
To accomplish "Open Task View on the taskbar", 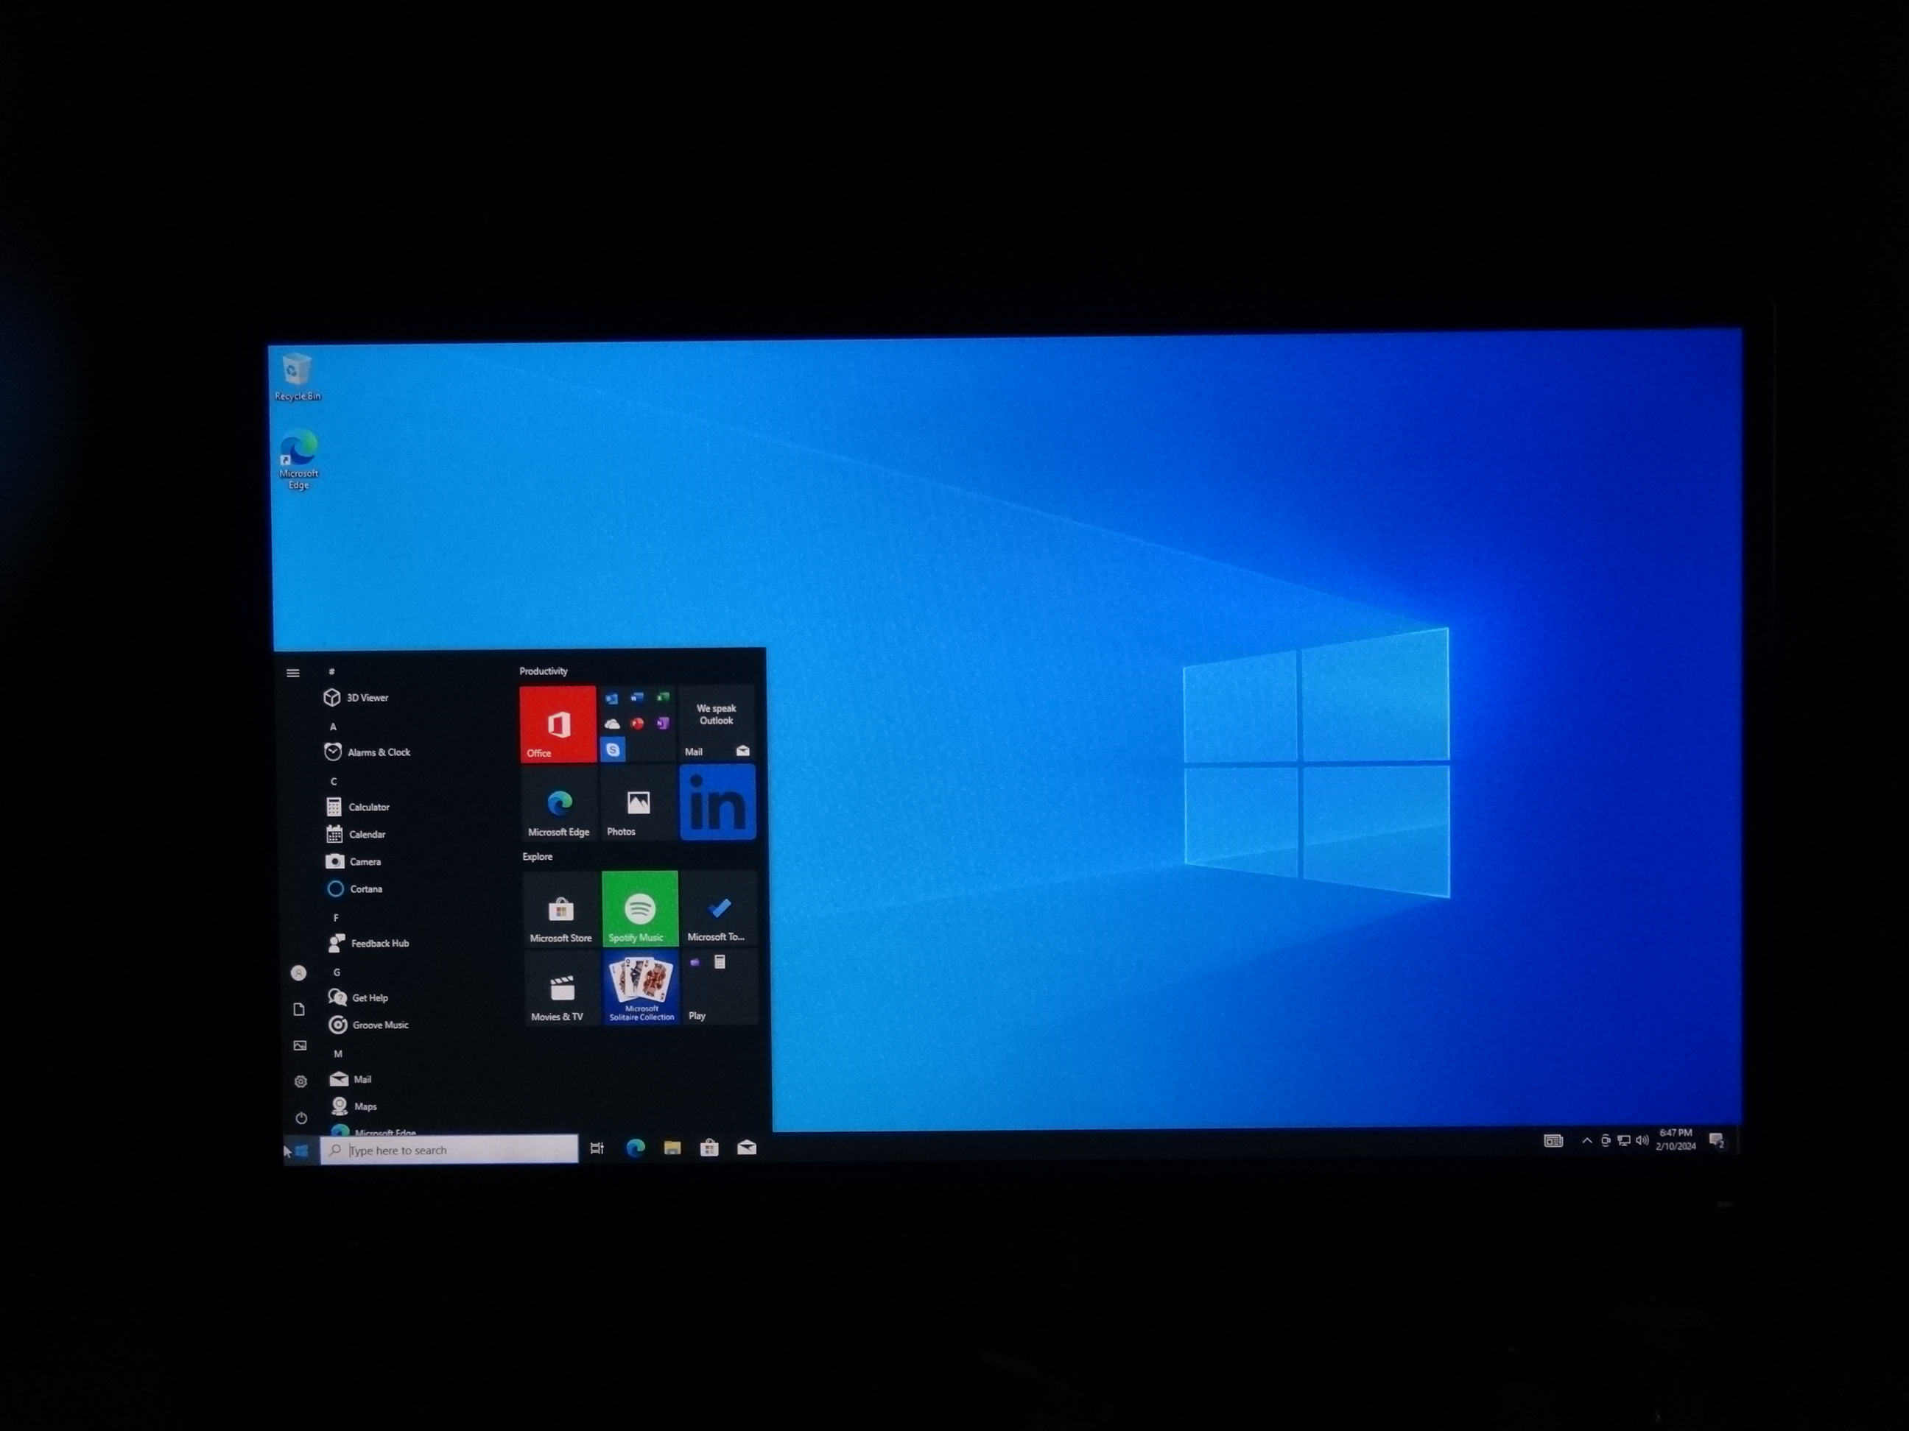I will [597, 1148].
